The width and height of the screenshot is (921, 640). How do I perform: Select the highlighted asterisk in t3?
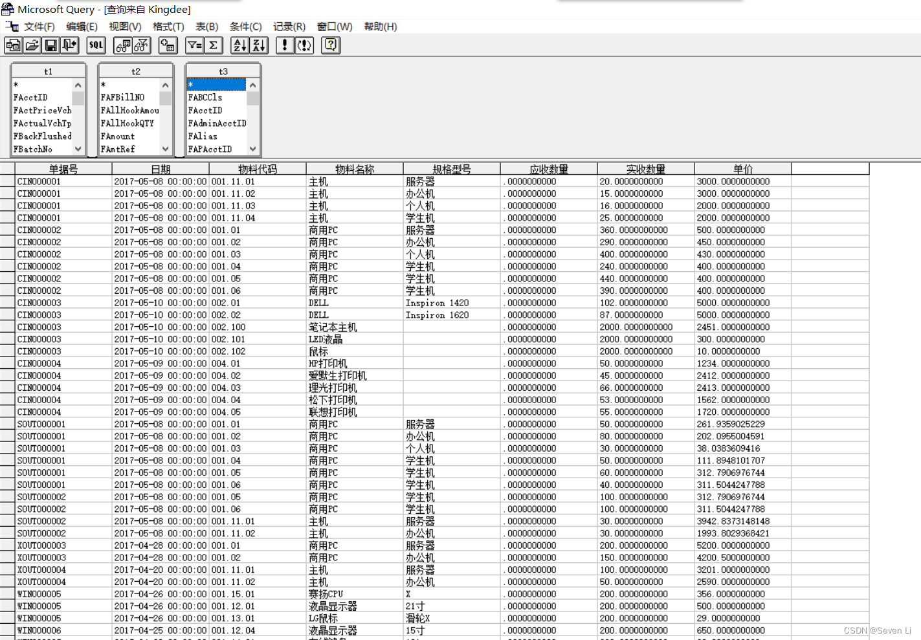(217, 85)
